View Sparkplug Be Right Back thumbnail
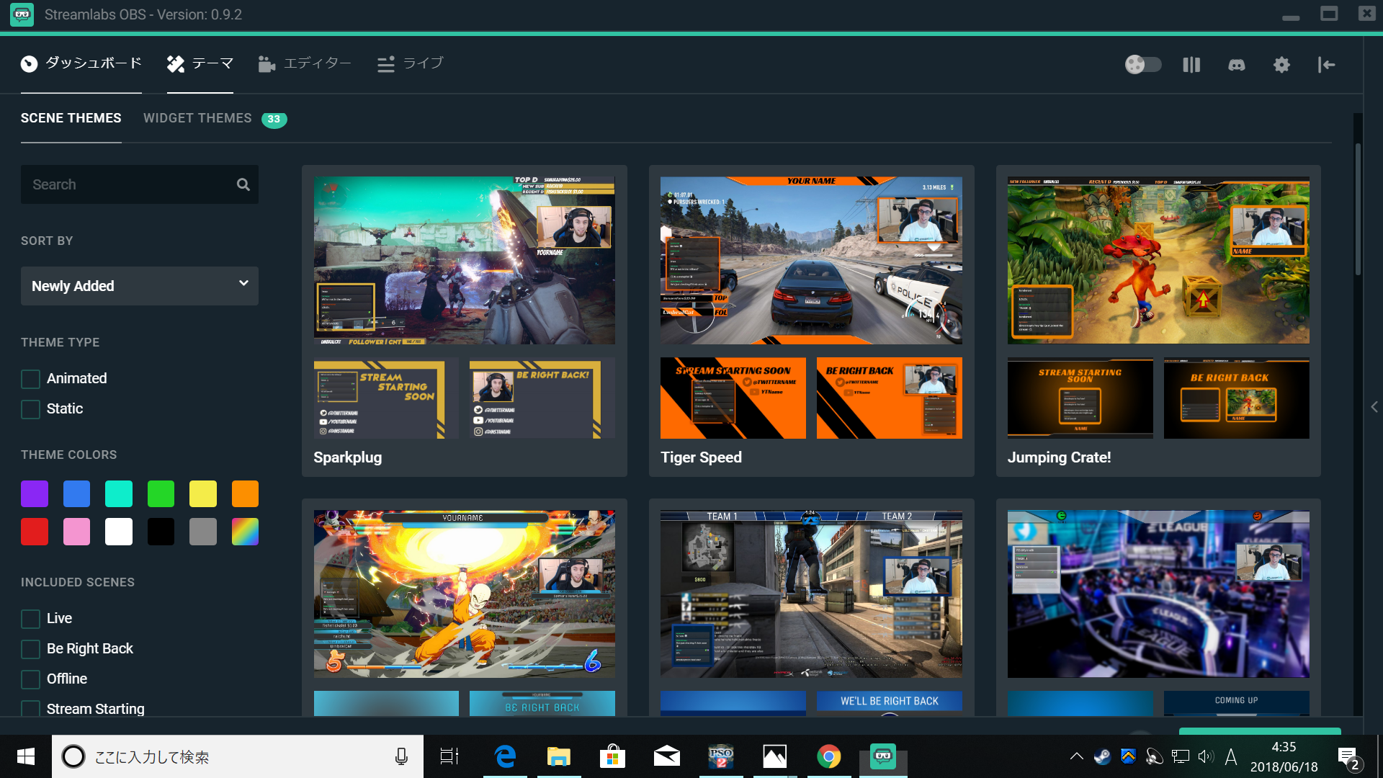The width and height of the screenshot is (1383, 778). coord(542,398)
